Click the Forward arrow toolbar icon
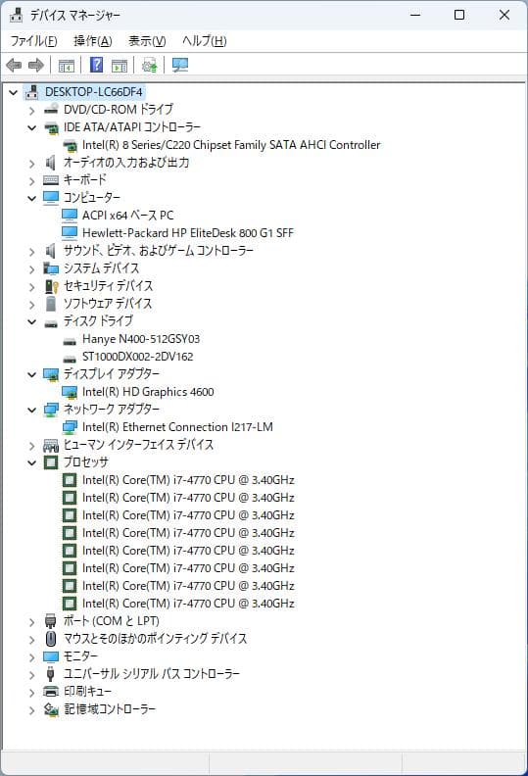This screenshot has height=776, width=528. tap(36, 65)
